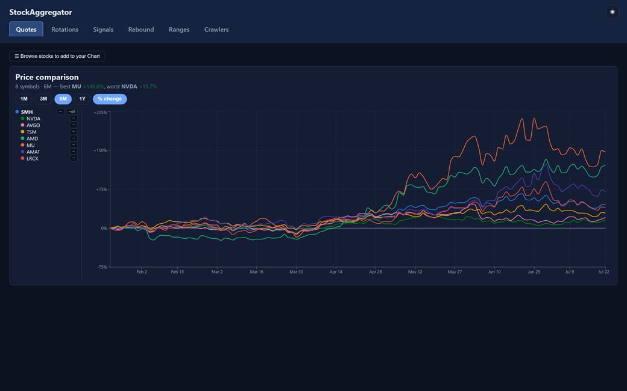Open the Rebound tab

pyautogui.click(x=141, y=29)
